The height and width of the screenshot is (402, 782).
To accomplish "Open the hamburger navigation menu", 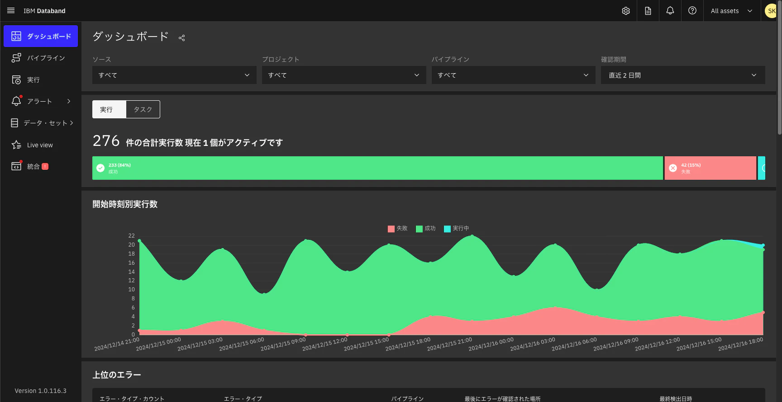I will (x=11, y=10).
